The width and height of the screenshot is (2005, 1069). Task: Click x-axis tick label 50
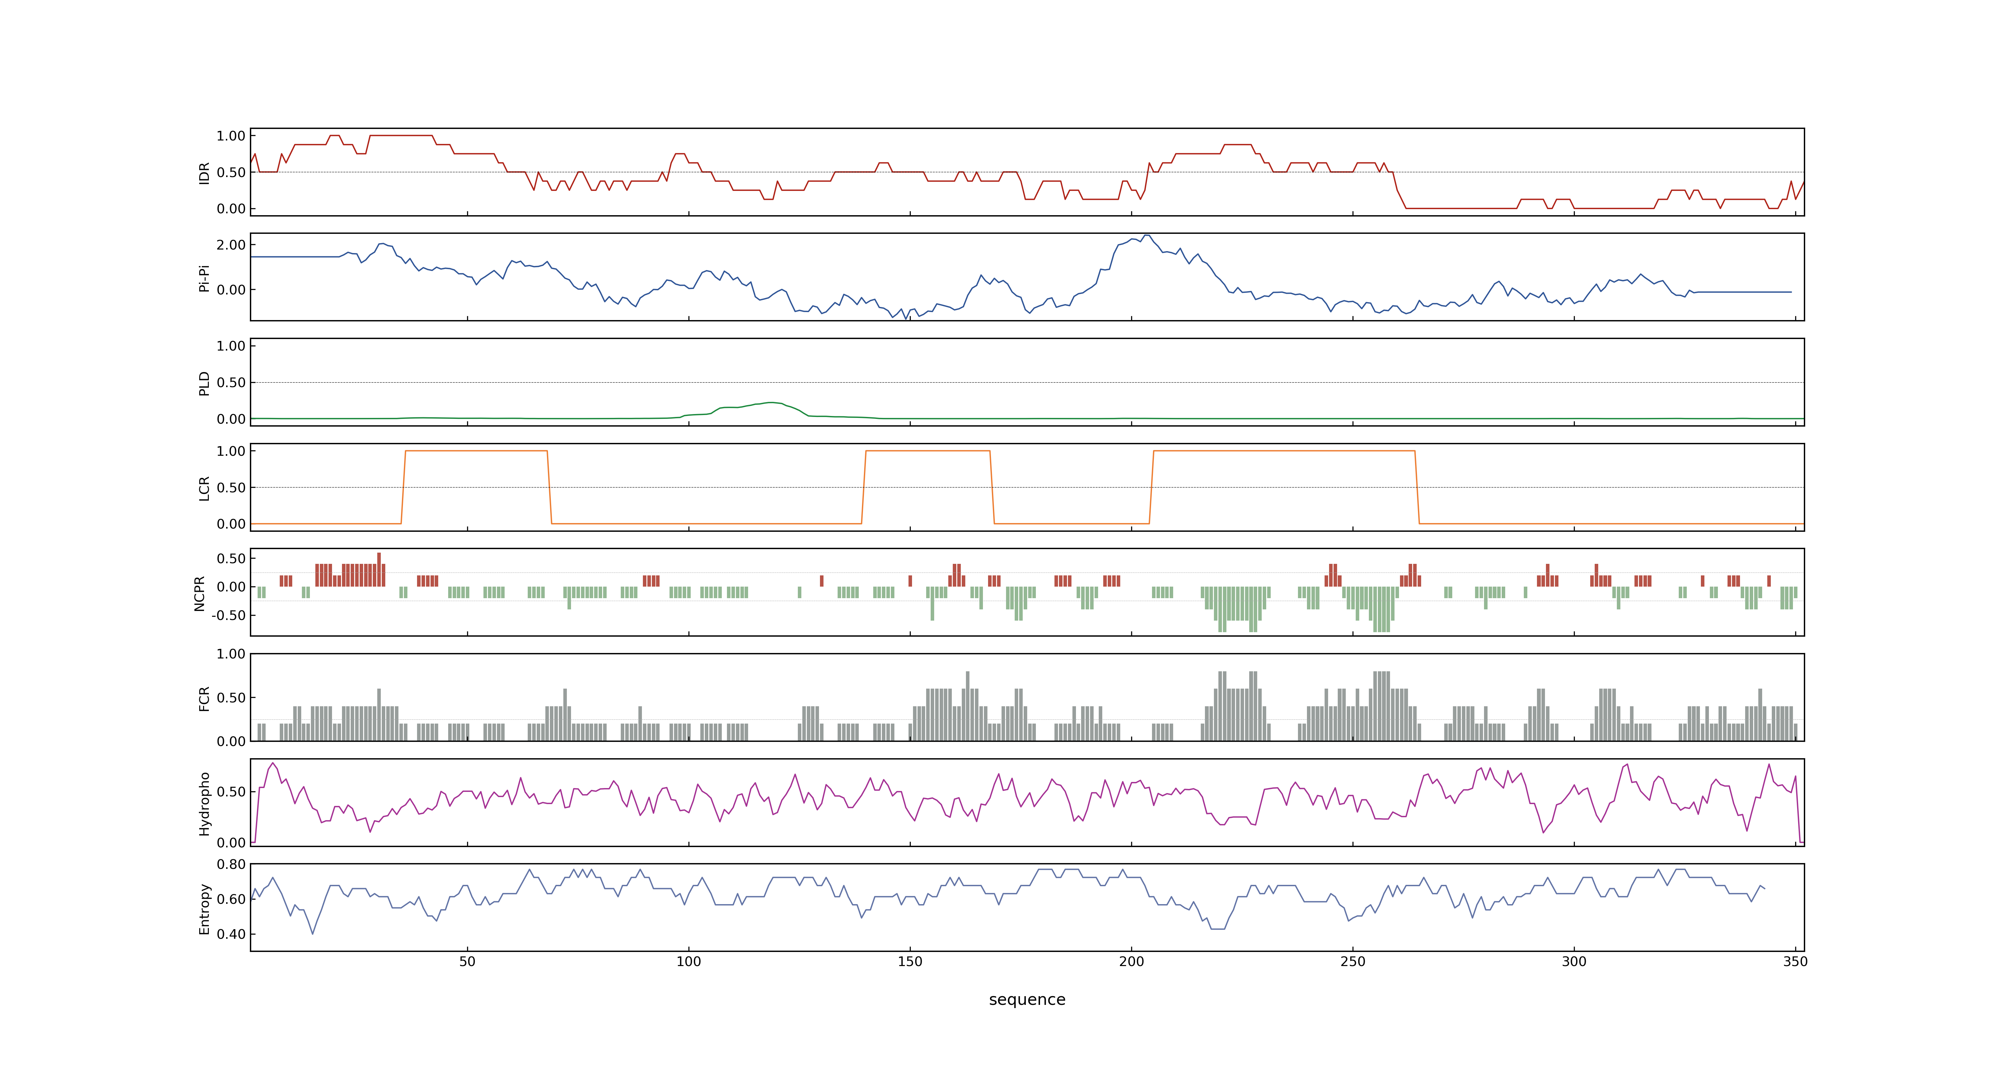coord(467,962)
